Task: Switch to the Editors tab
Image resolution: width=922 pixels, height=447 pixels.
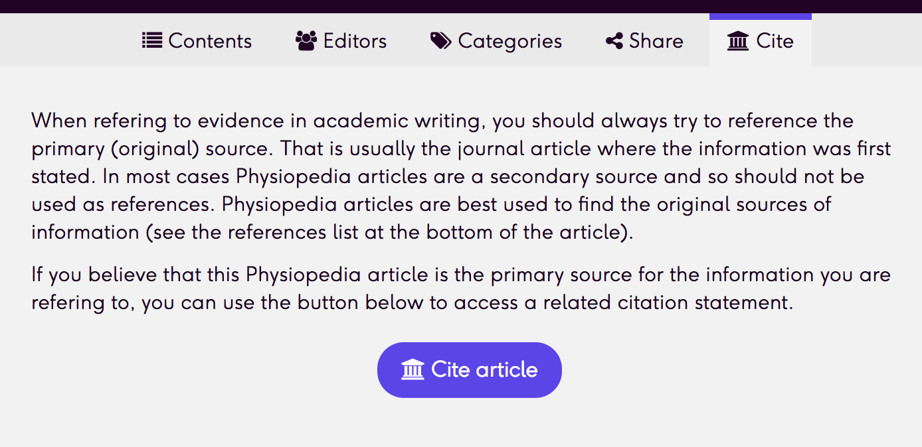Action: (341, 41)
